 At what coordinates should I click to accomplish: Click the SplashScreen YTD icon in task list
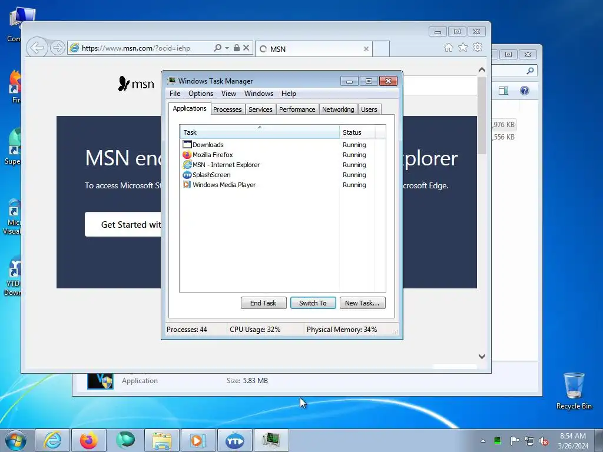tap(187, 174)
